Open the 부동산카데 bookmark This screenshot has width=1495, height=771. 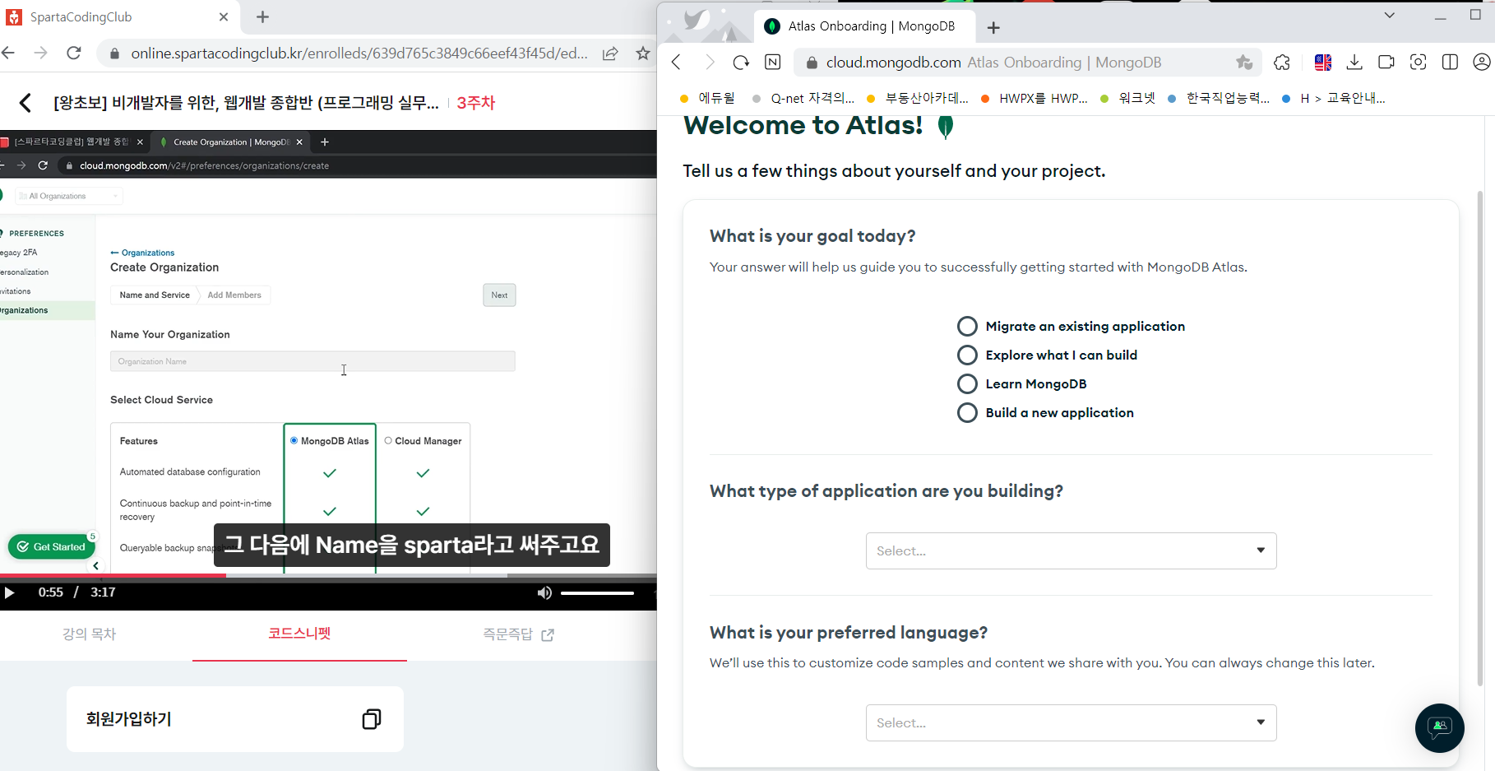coord(918,98)
